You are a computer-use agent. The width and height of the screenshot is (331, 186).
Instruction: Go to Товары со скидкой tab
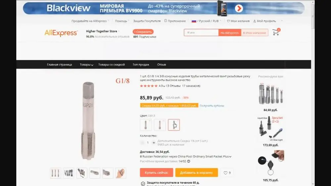tap(112, 65)
